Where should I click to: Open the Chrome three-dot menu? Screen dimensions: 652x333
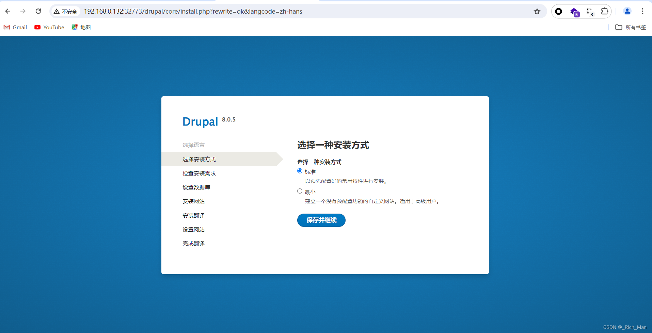click(643, 11)
